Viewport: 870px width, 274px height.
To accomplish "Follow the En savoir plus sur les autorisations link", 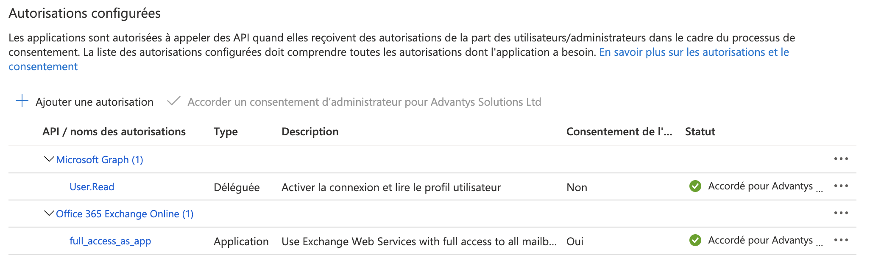I will coord(694,52).
